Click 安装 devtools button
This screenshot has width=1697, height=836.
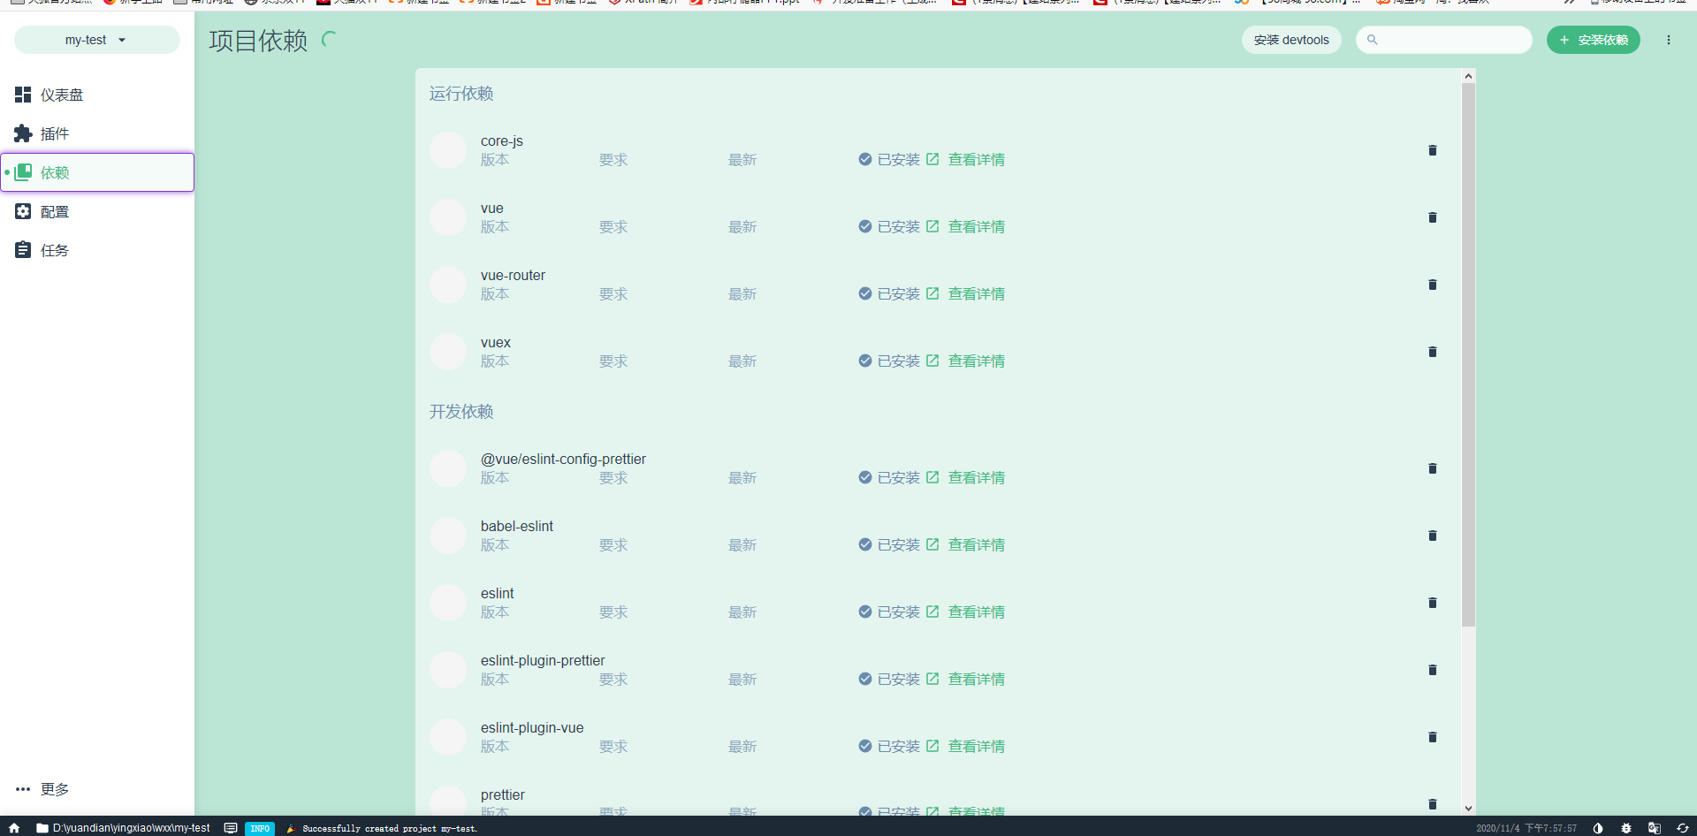pos(1291,40)
